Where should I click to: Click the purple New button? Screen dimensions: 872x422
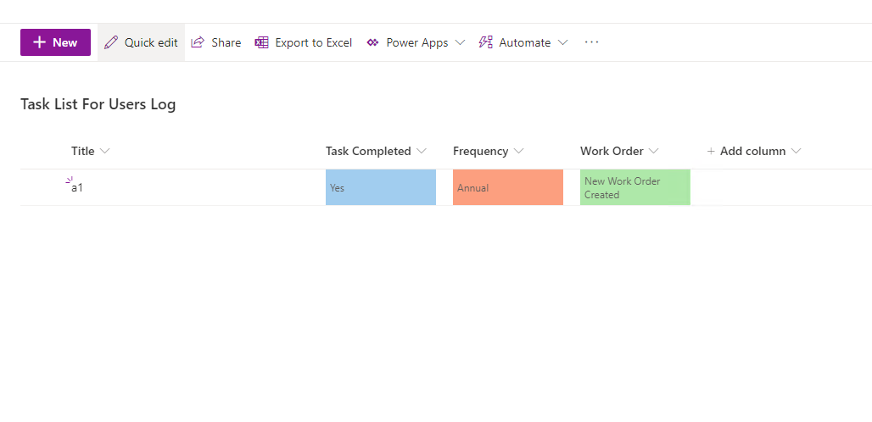(56, 42)
